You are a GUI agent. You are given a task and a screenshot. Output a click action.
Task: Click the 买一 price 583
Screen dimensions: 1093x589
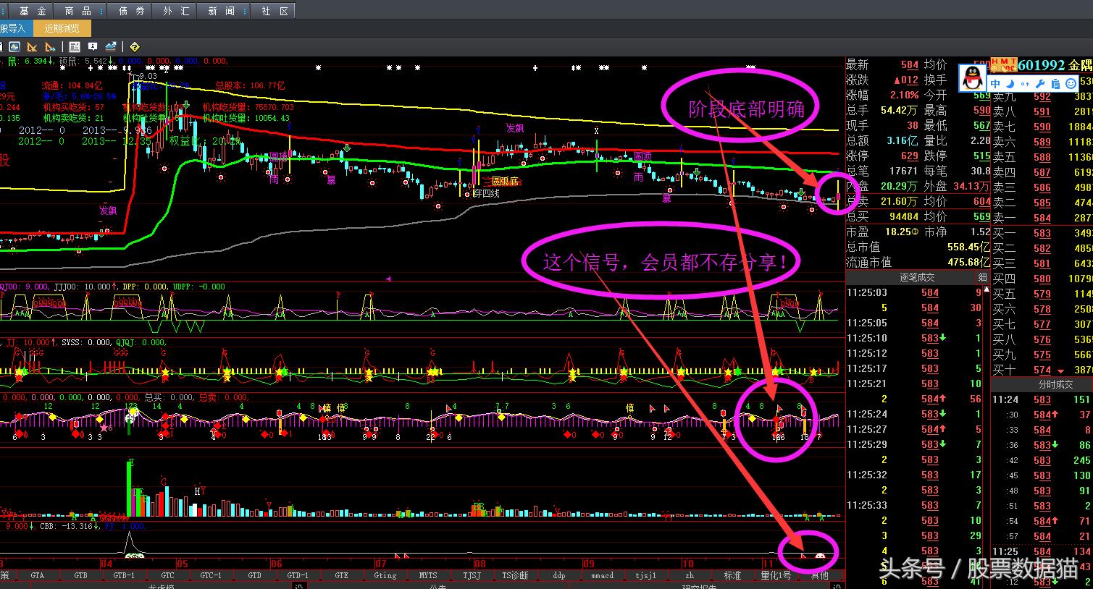pyautogui.click(x=1042, y=233)
